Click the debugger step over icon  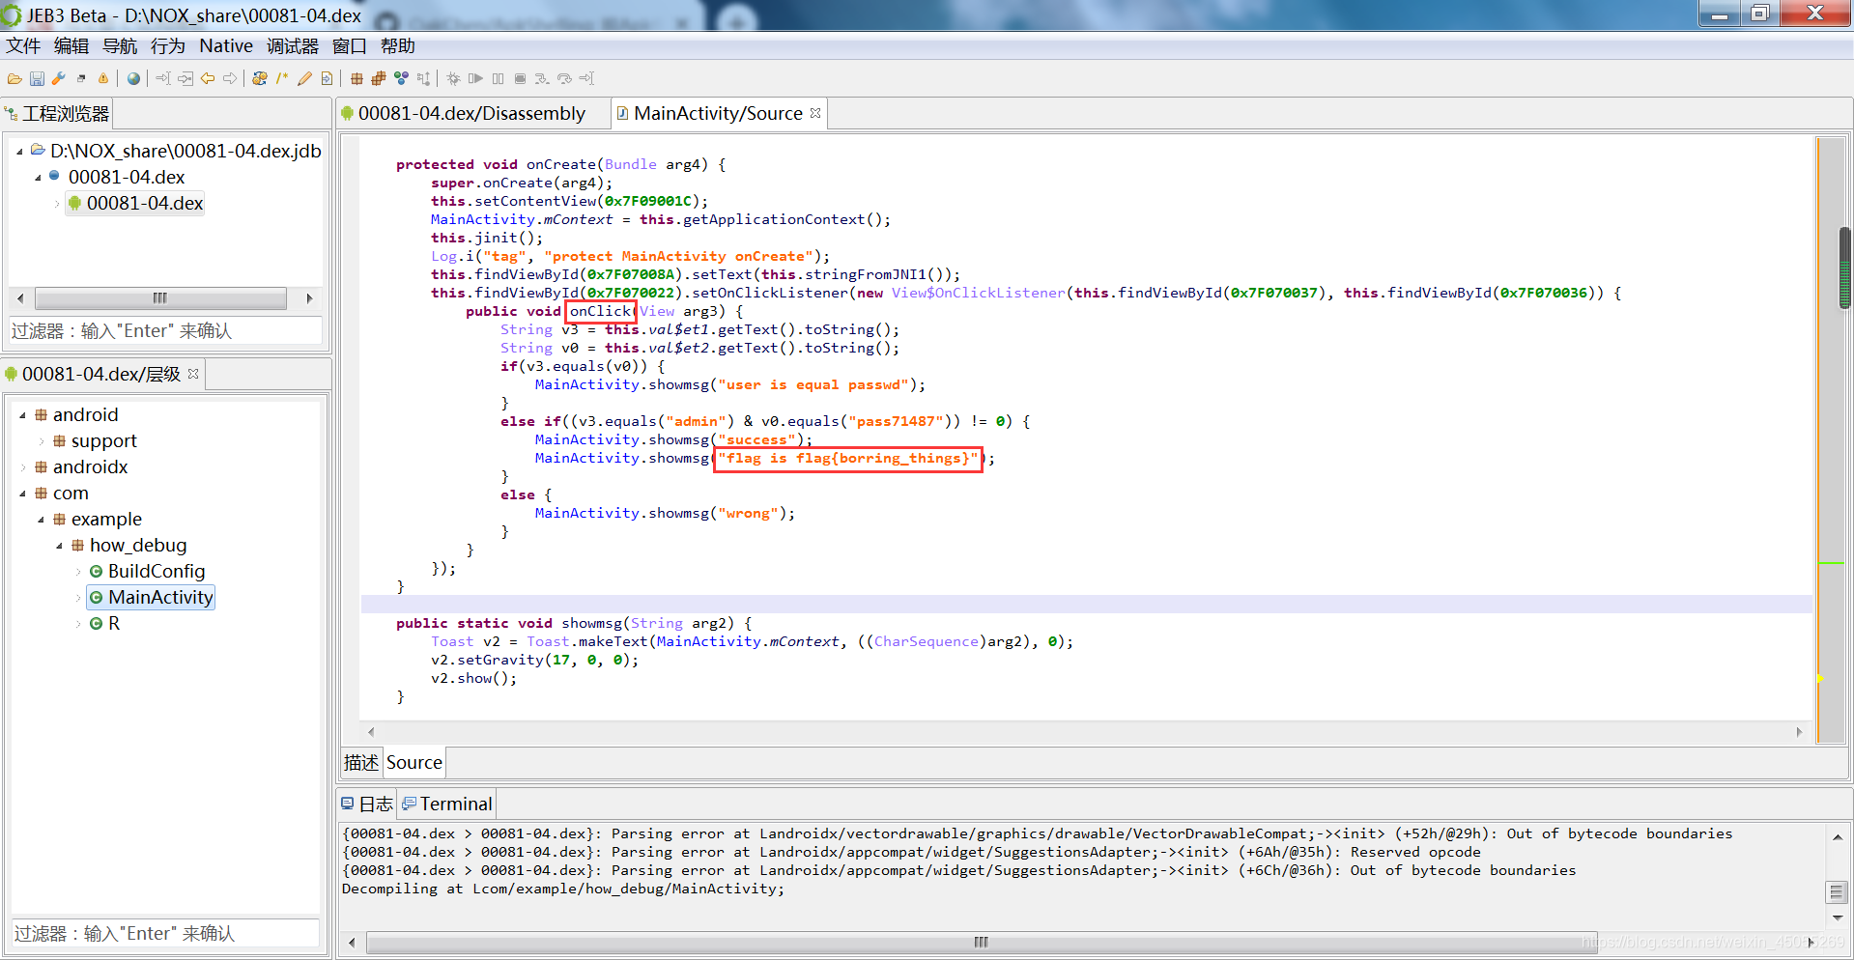tap(564, 79)
